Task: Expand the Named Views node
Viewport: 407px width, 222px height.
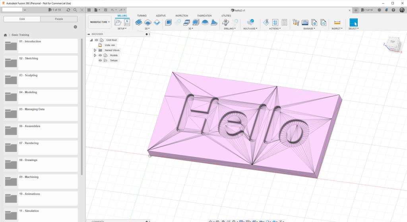Action: (95, 50)
